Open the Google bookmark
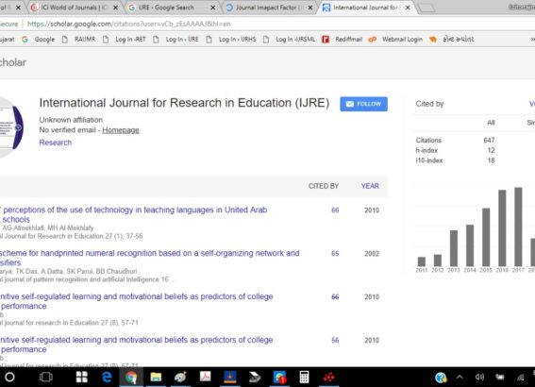535x387 pixels. coord(39,40)
